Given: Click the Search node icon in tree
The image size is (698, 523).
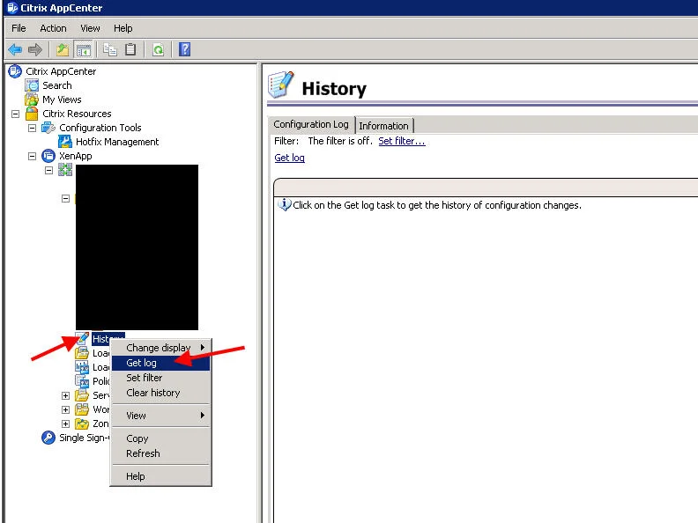Looking at the screenshot, I should (x=32, y=85).
